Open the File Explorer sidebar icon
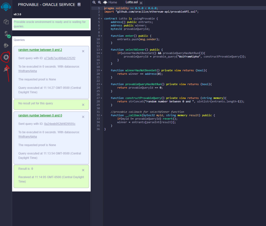 pos(6,22)
